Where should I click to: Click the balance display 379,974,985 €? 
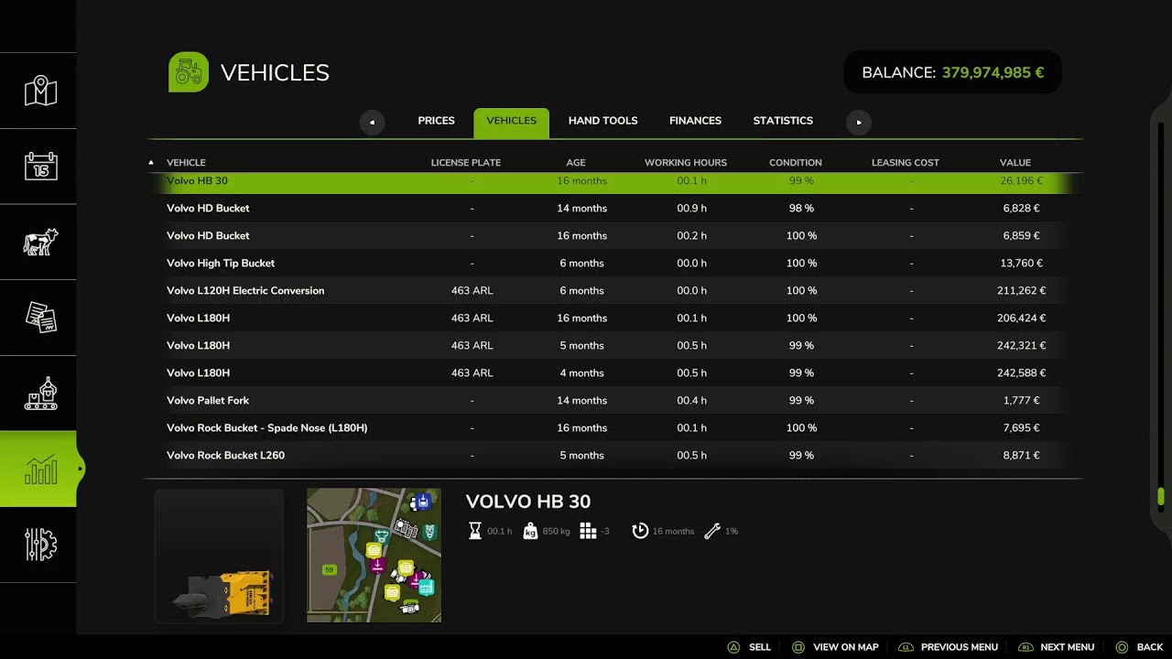[952, 72]
